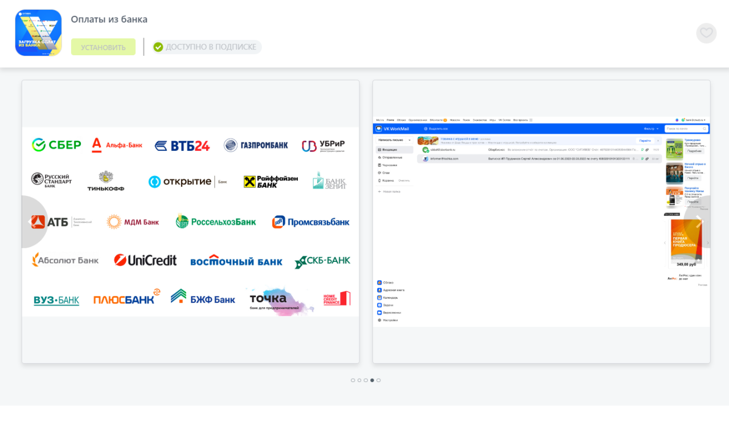Click the Оплаты из банка title text
Image resolution: width=729 pixels, height=423 pixels.
tap(109, 19)
